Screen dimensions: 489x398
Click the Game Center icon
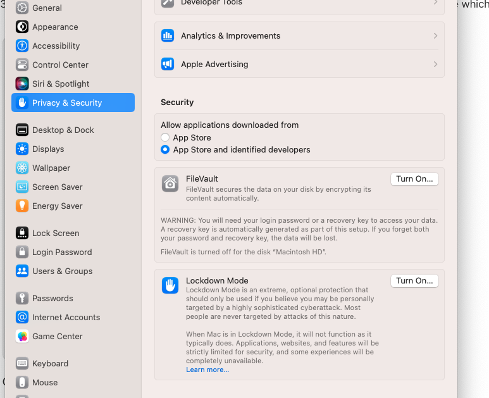22,336
